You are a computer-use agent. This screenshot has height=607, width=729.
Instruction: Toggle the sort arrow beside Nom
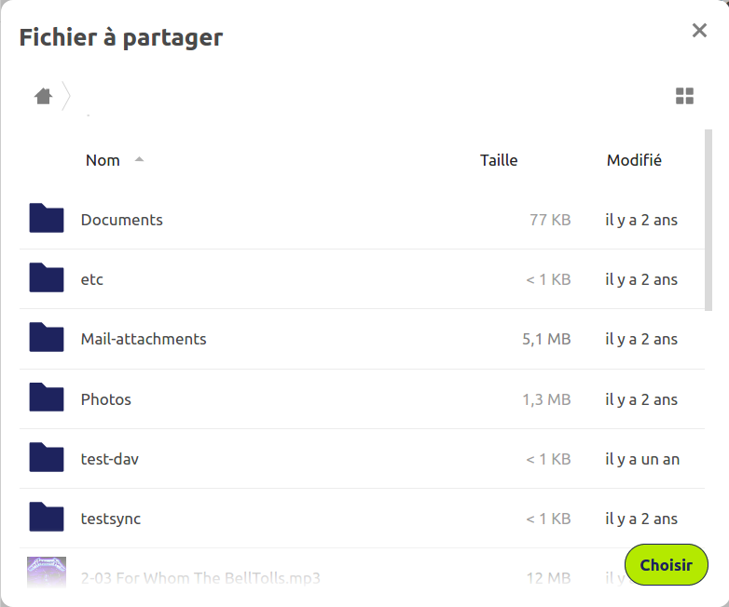tap(140, 159)
